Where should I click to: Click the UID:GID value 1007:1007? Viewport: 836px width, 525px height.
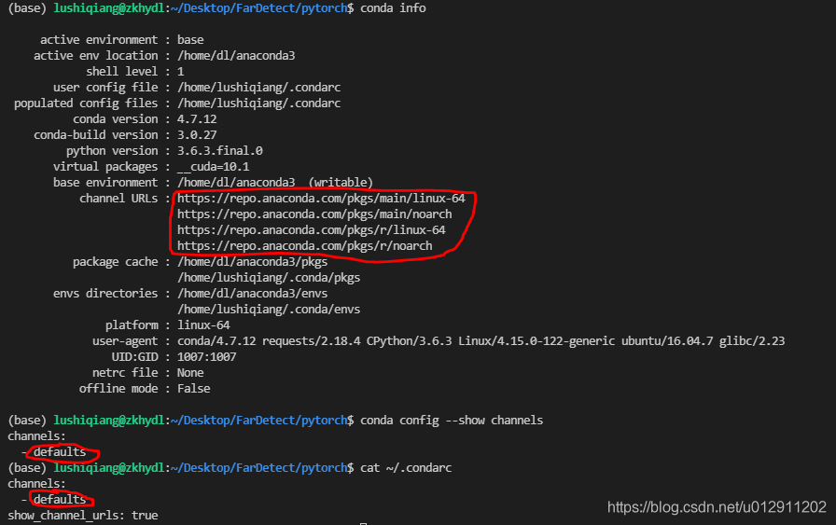[x=207, y=357]
